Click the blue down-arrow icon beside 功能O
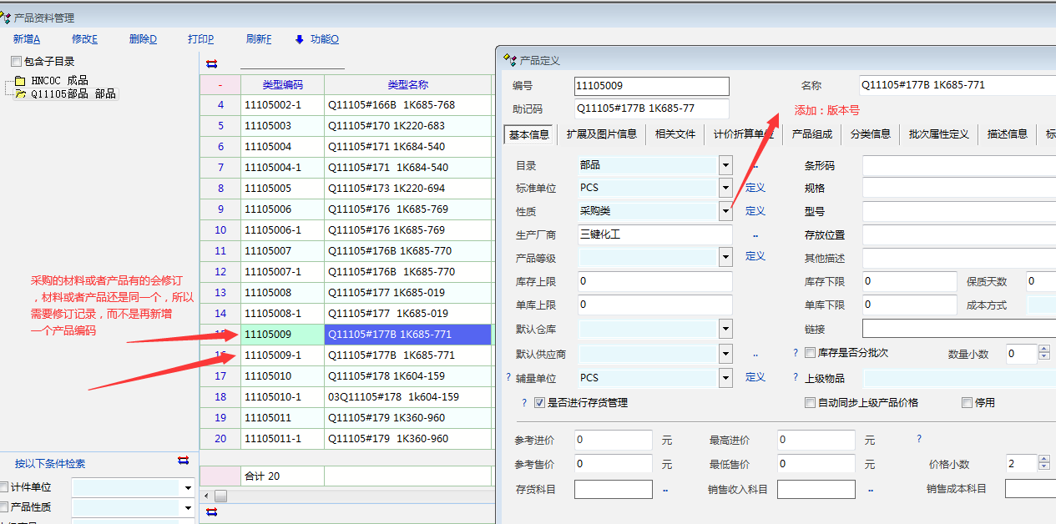The image size is (1056, 524). (x=300, y=39)
